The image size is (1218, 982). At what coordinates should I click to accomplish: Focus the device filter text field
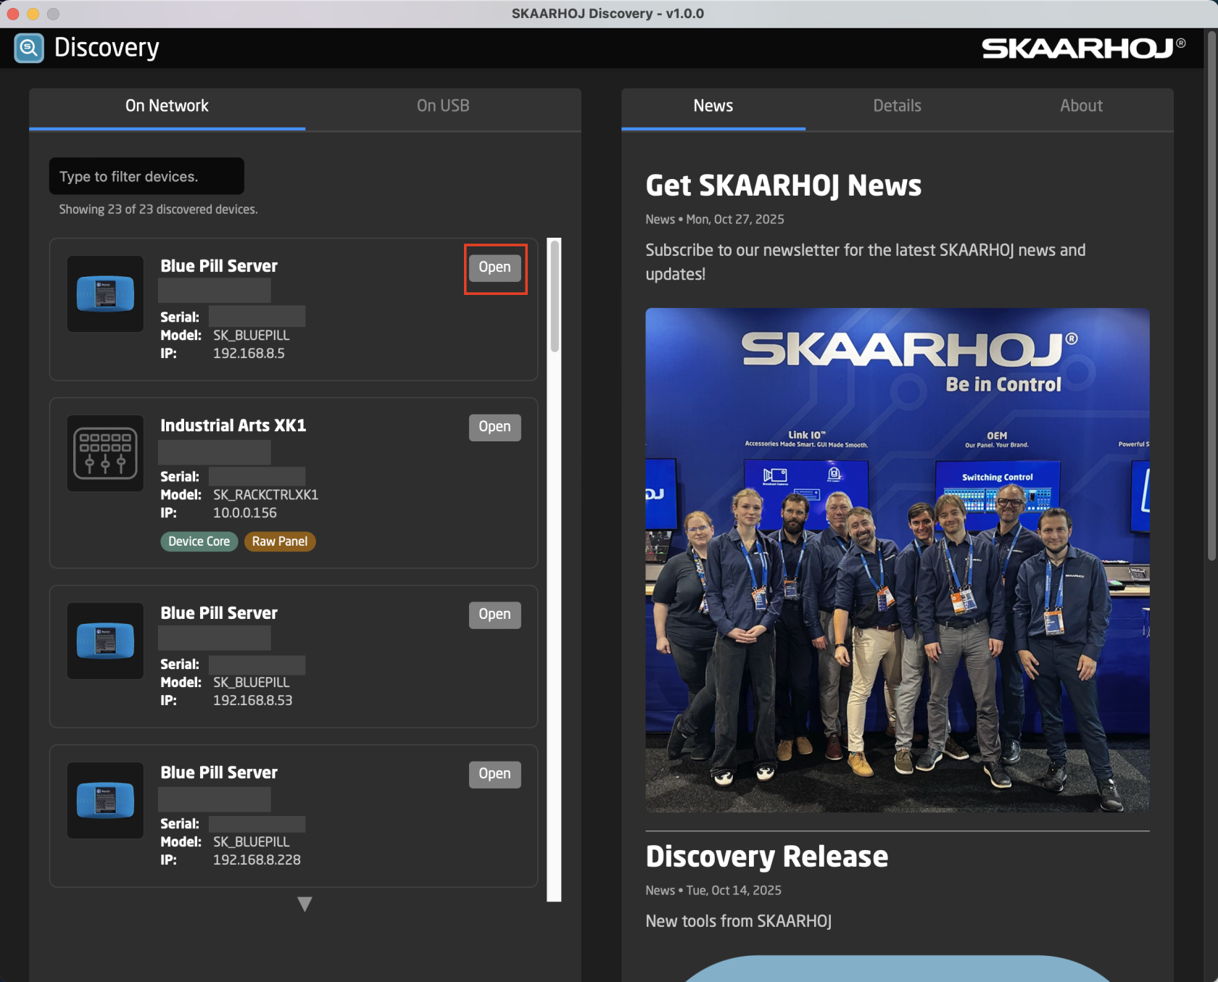(x=146, y=176)
